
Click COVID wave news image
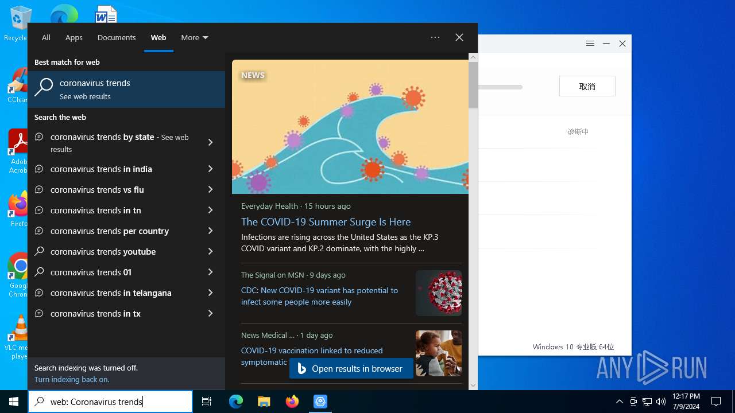(x=350, y=127)
